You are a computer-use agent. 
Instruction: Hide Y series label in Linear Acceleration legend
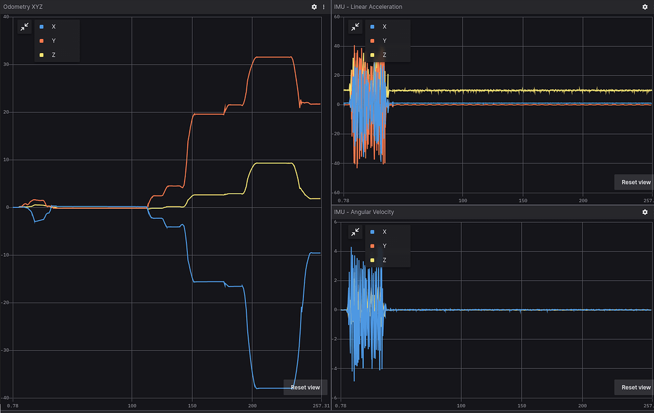[x=384, y=41]
